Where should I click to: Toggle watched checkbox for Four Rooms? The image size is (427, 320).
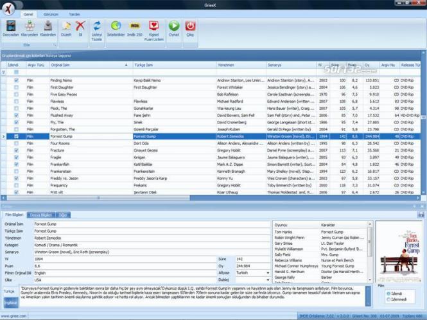(16, 143)
